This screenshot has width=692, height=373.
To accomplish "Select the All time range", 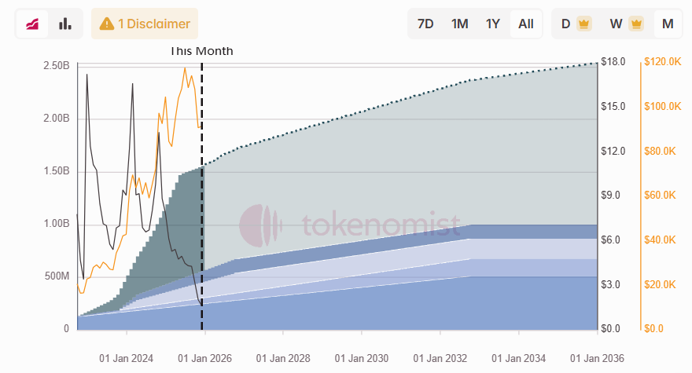I will [526, 24].
